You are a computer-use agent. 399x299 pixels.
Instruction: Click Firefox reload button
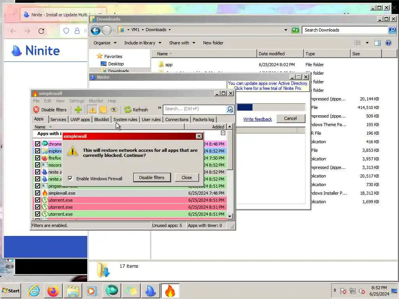[x=41, y=31]
